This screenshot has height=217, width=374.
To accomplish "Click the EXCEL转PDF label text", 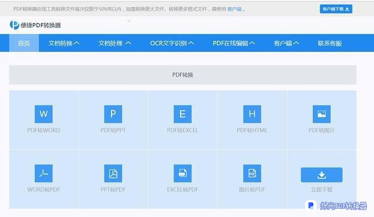I will click(183, 190).
